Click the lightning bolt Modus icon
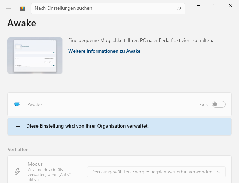This screenshot has height=183, width=239. 17,172
